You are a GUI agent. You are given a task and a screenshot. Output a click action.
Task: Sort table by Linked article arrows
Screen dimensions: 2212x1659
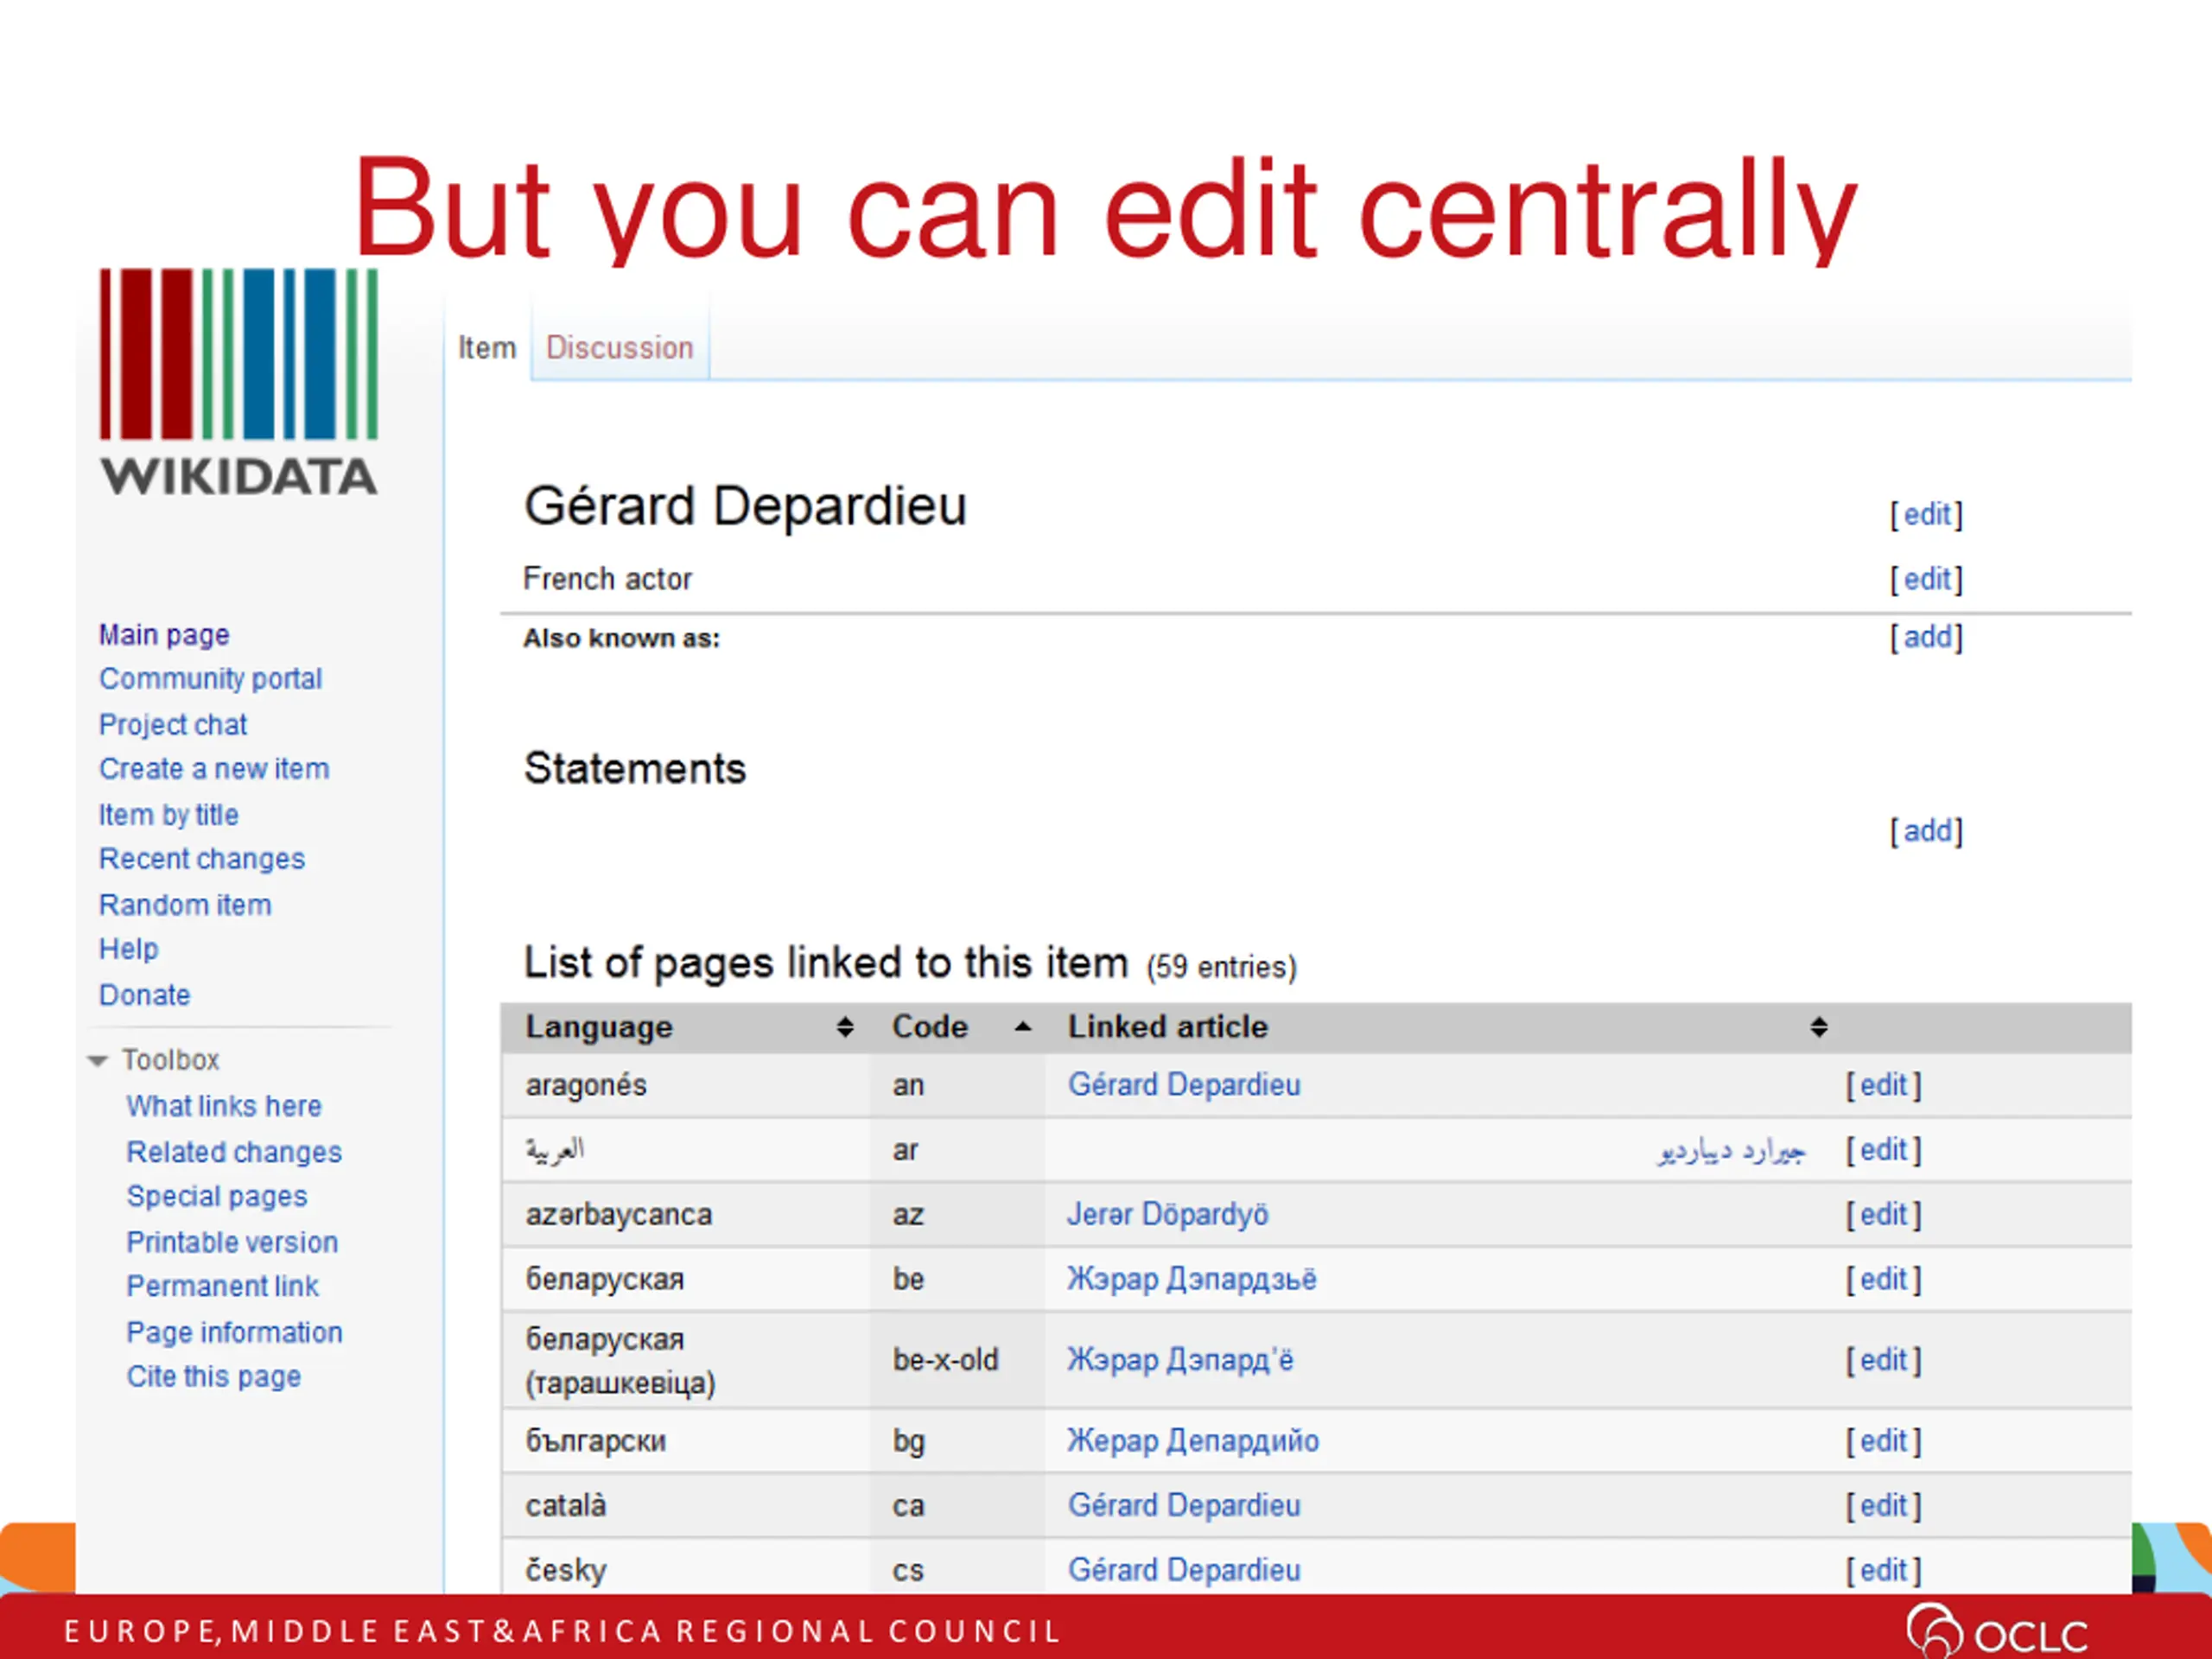1819,1027
